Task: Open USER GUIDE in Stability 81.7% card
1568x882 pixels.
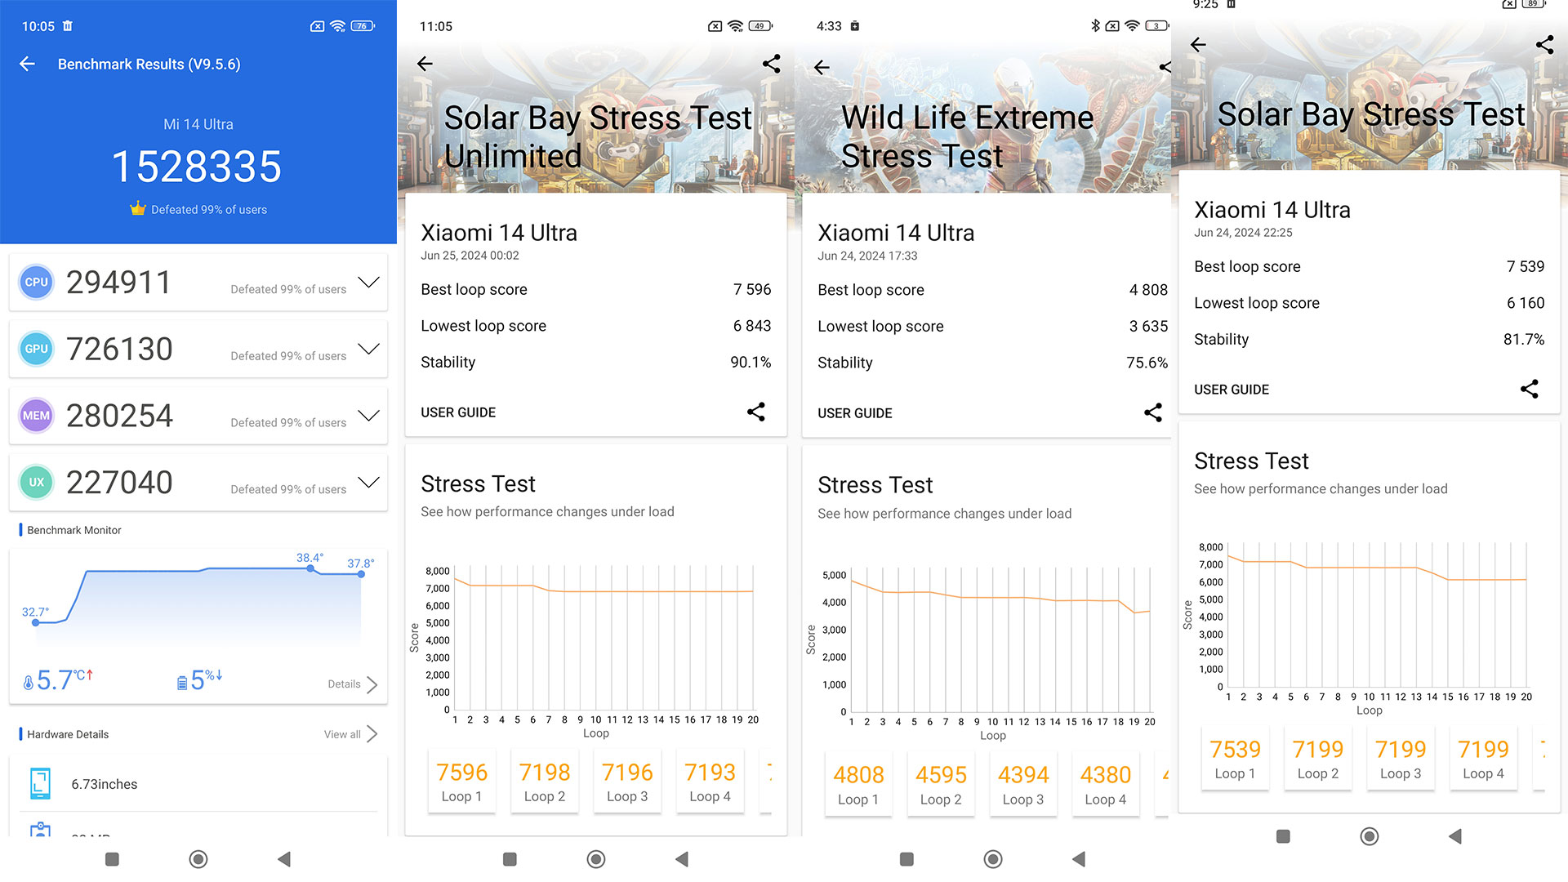Action: click(1232, 390)
